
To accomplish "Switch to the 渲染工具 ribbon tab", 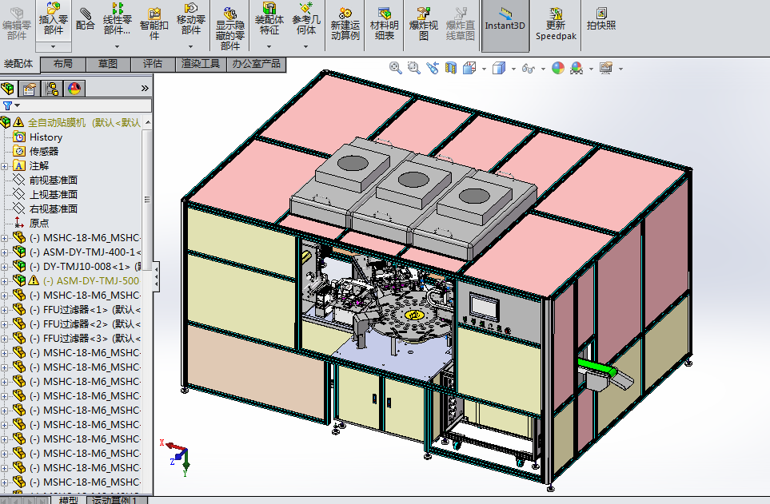I will [x=200, y=63].
